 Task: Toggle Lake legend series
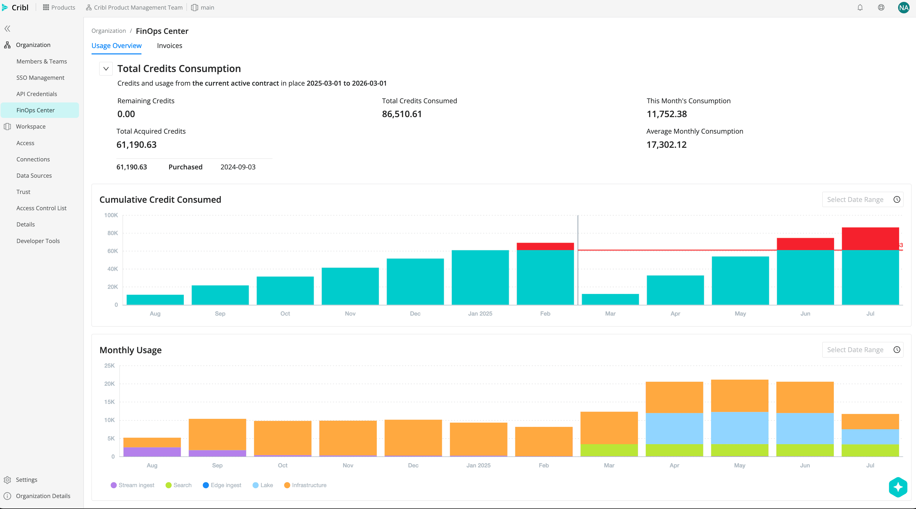coord(263,485)
